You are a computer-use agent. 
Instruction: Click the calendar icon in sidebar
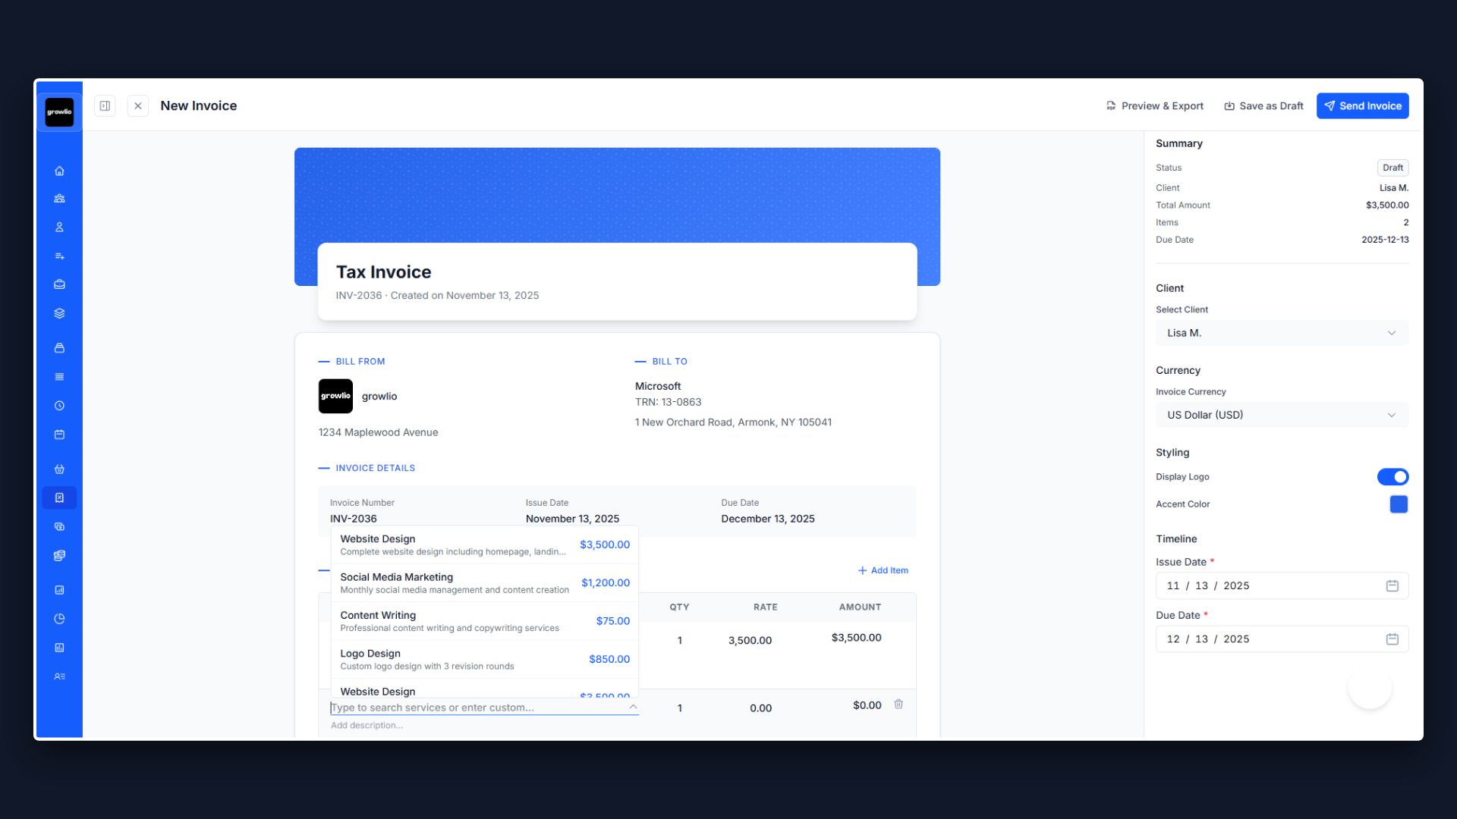coord(59,435)
